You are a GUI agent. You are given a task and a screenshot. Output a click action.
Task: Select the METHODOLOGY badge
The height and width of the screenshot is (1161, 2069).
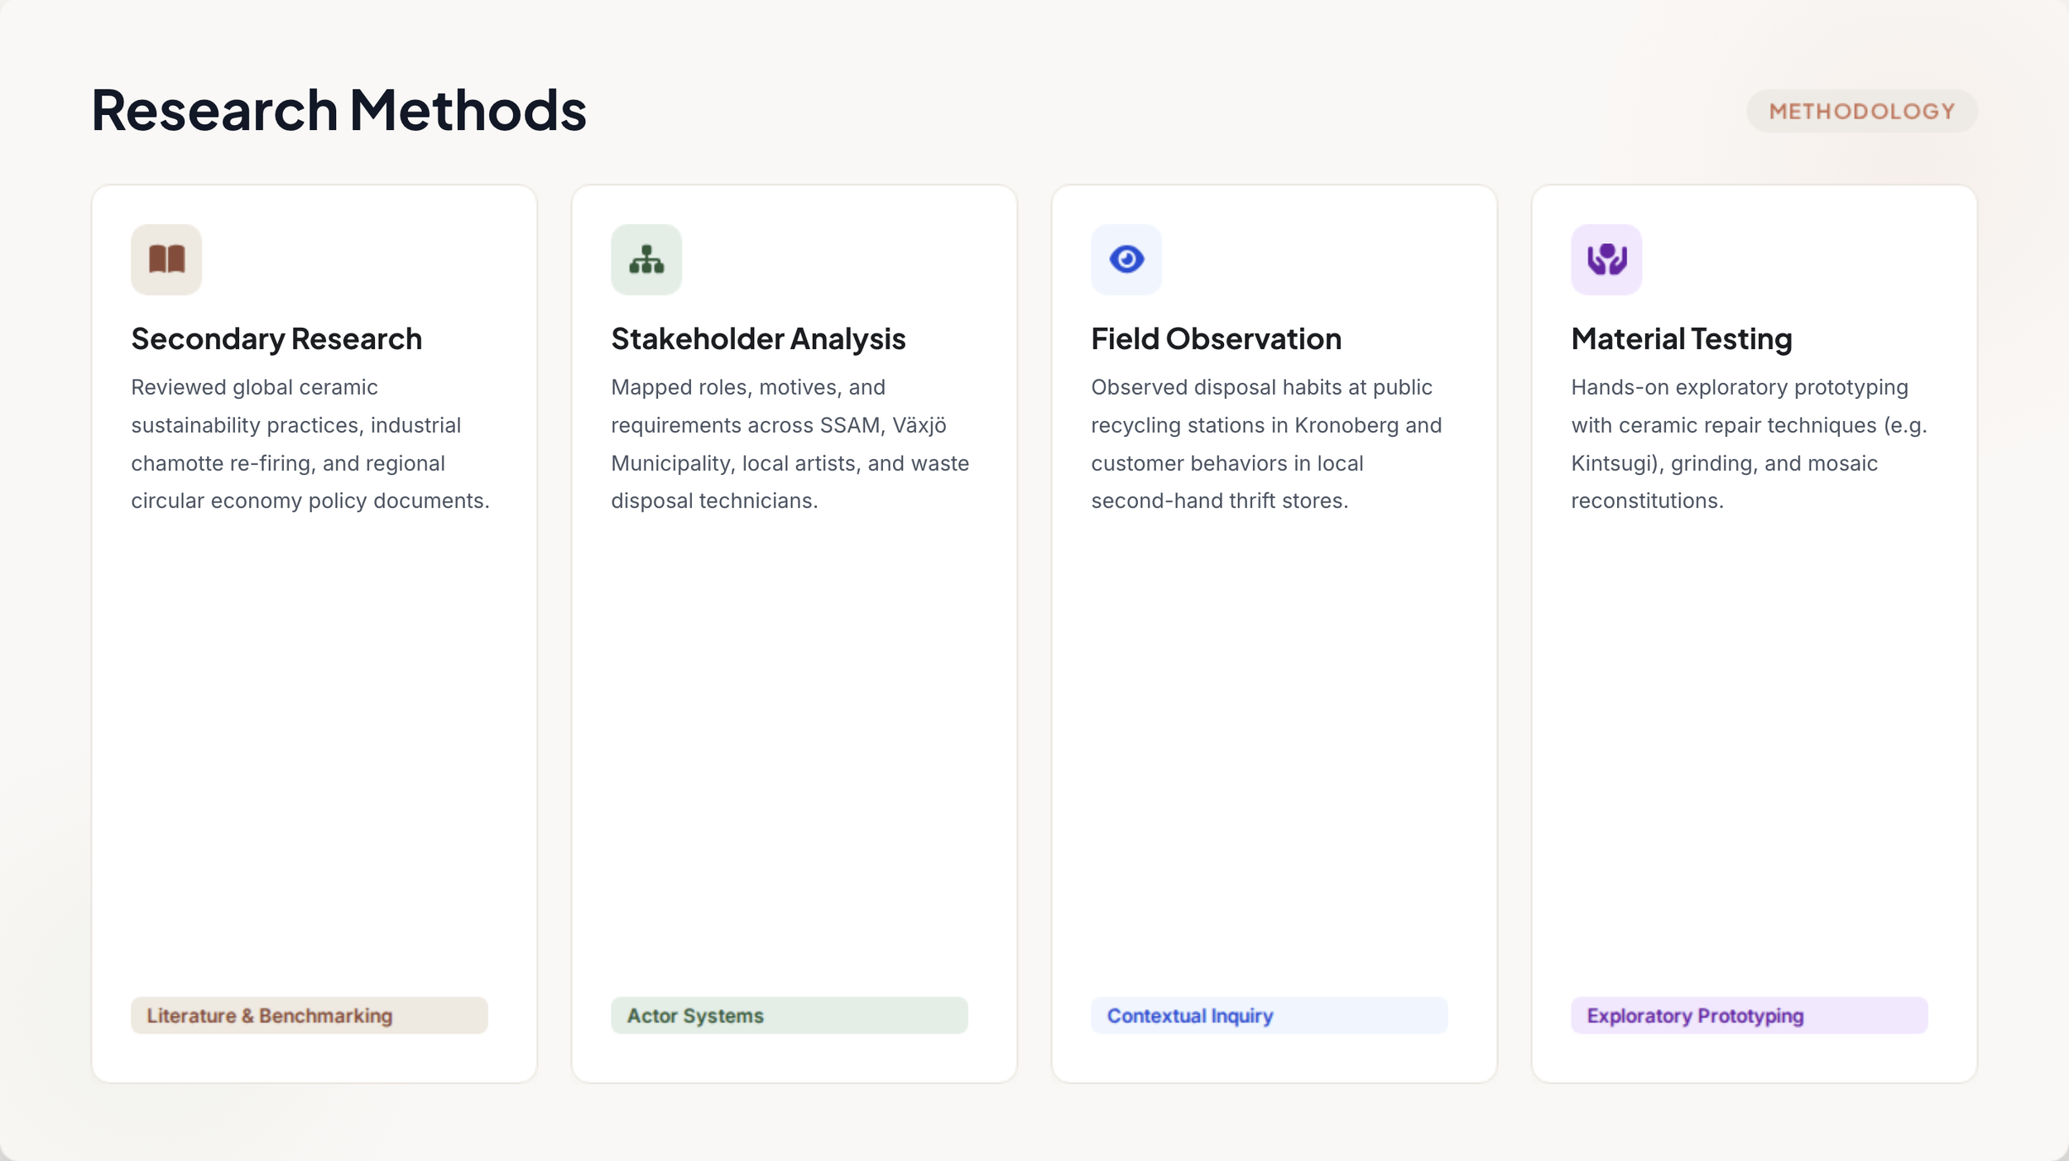[1861, 111]
